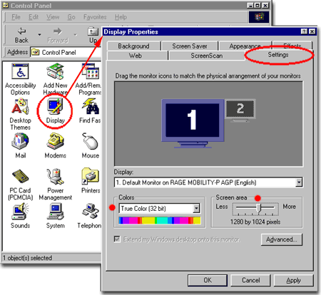Switch to the ScreenScan tab
Viewport: 321px width, 295px height.
coord(207,56)
